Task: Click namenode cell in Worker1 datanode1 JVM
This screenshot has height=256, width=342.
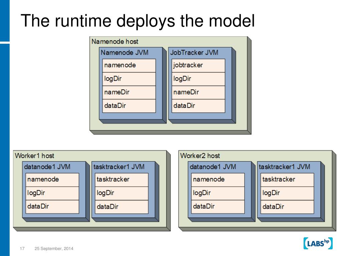Action: (x=52, y=180)
